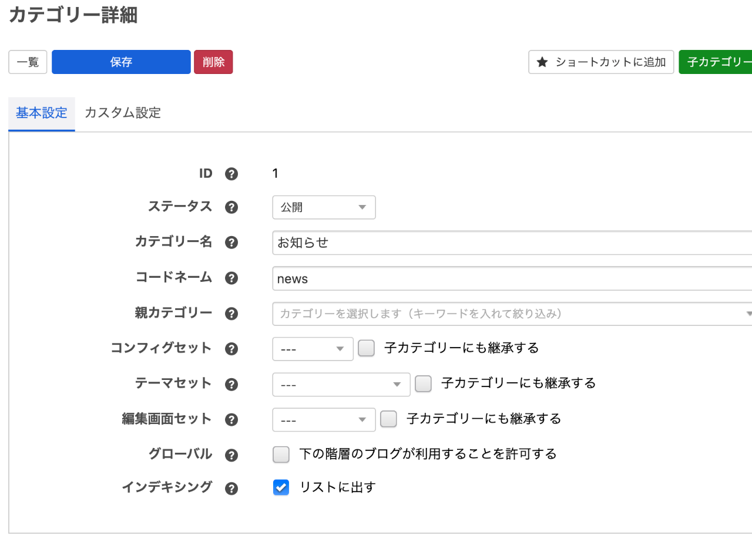
Task: Click the ショートカットに追加 star button
Action: tap(601, 62)
